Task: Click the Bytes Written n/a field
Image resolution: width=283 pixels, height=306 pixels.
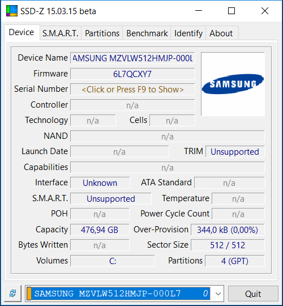Action: (x=100, y=245)
